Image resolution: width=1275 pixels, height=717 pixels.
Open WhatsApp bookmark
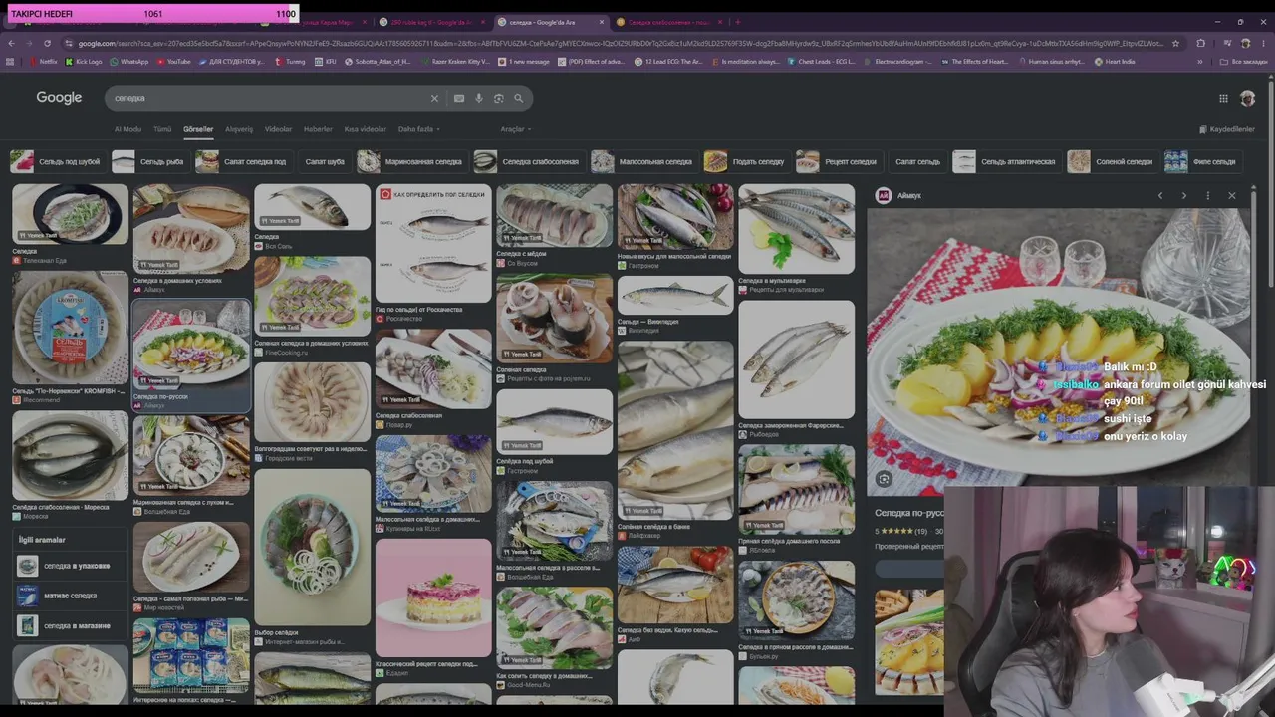(128, 62)
